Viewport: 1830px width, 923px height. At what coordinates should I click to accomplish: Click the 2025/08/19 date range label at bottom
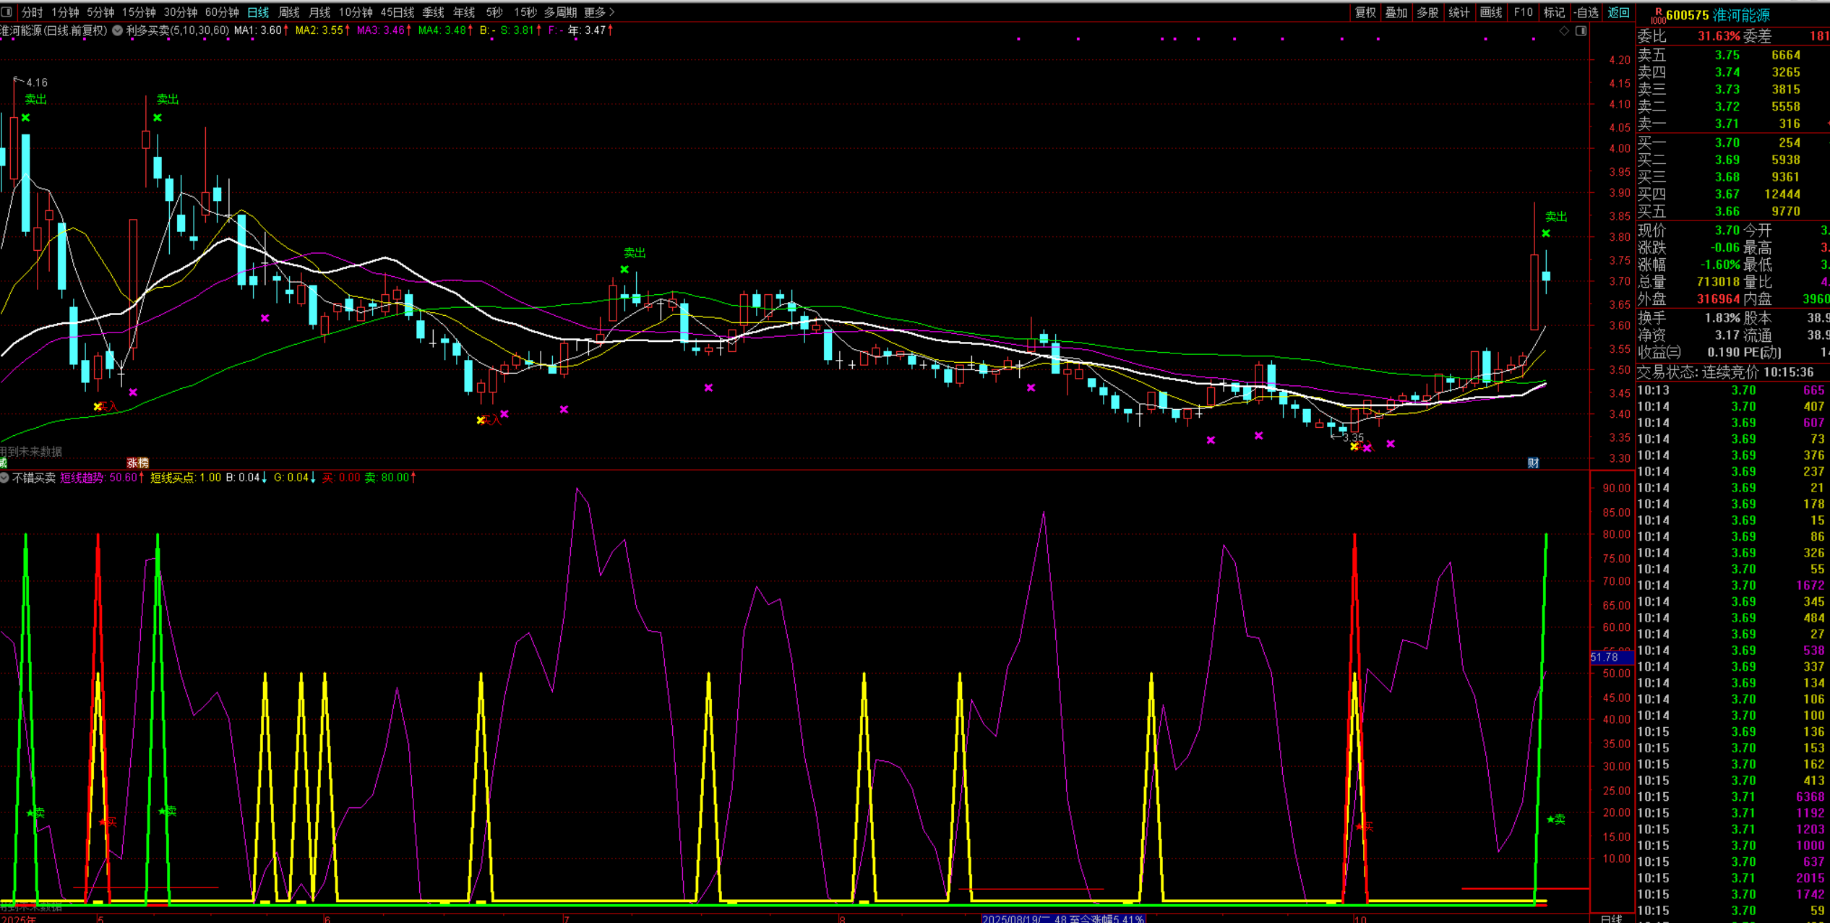[1062, 919]
